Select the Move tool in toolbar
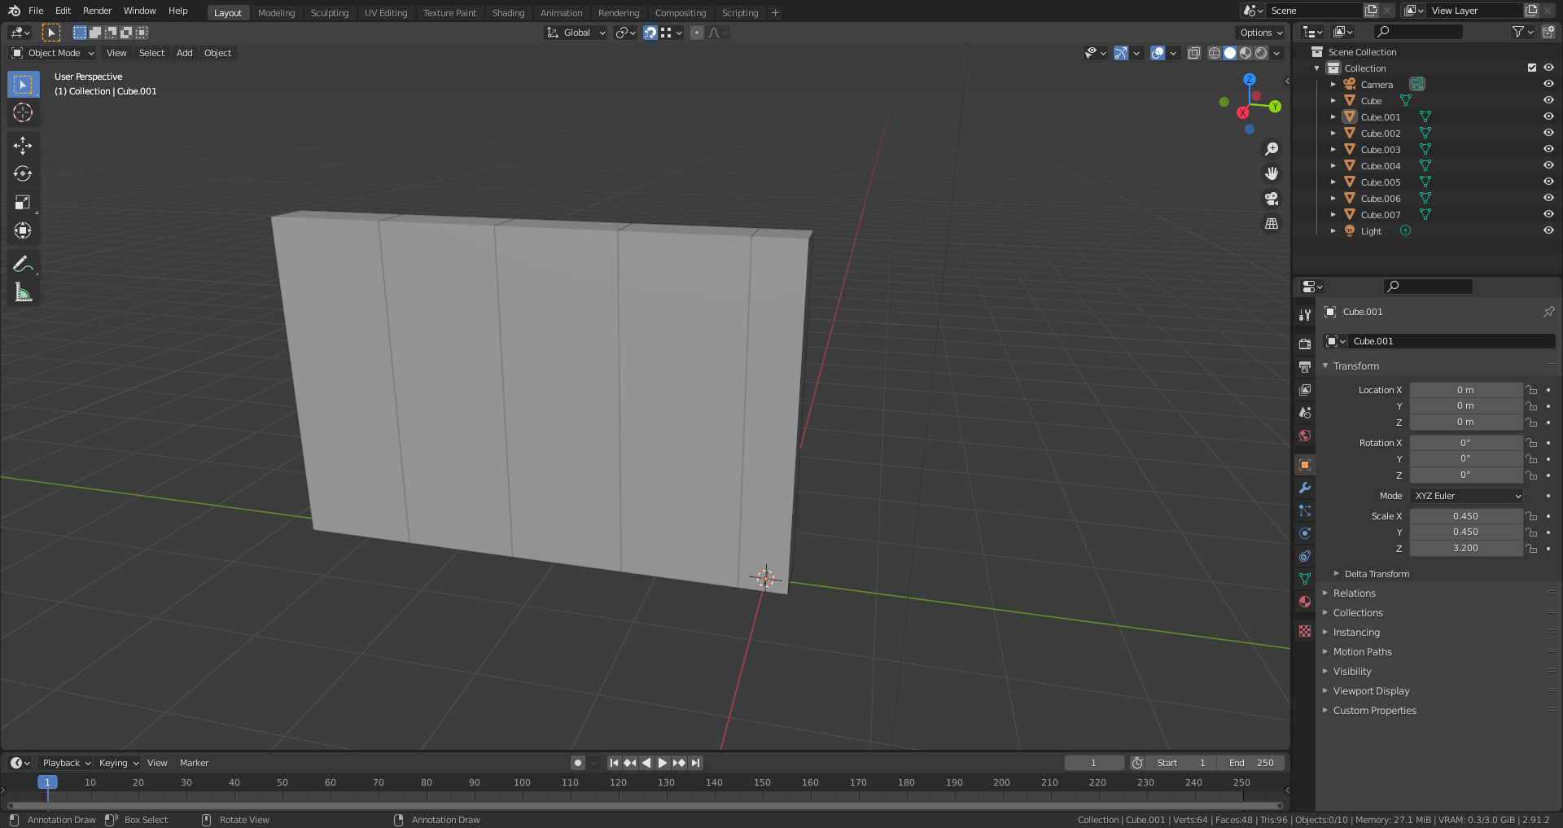 click(x=23, y=146)
